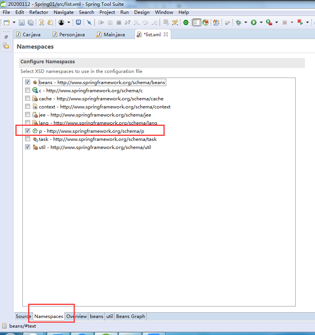Screen dimensions: 315x335
Task: Switch to the Beans Graph bottom tab
Action: tap(130, 316)
